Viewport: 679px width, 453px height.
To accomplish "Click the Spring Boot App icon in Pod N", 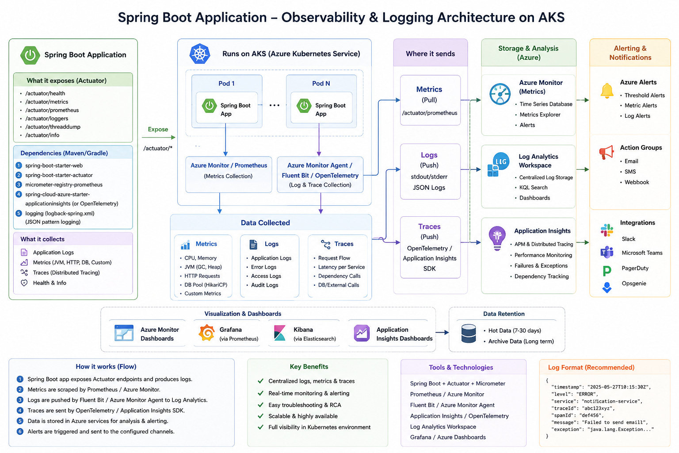I will [x=304, y=106].
